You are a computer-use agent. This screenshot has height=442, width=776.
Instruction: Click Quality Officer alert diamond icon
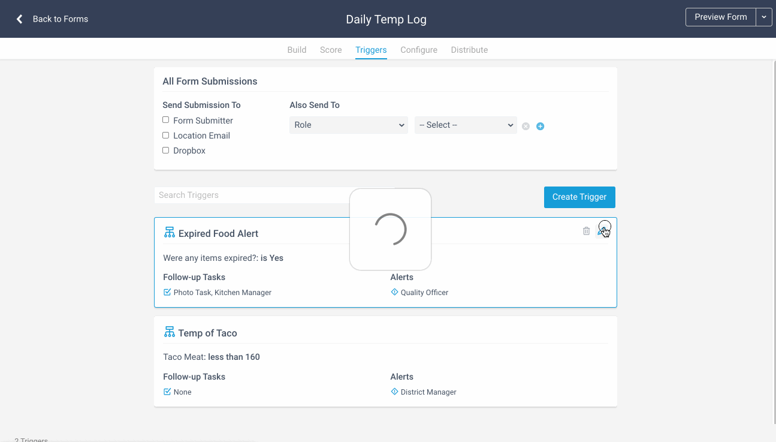tap(394, 292)
